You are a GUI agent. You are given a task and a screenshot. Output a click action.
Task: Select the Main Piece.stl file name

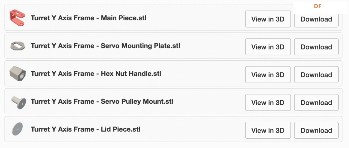88,18
